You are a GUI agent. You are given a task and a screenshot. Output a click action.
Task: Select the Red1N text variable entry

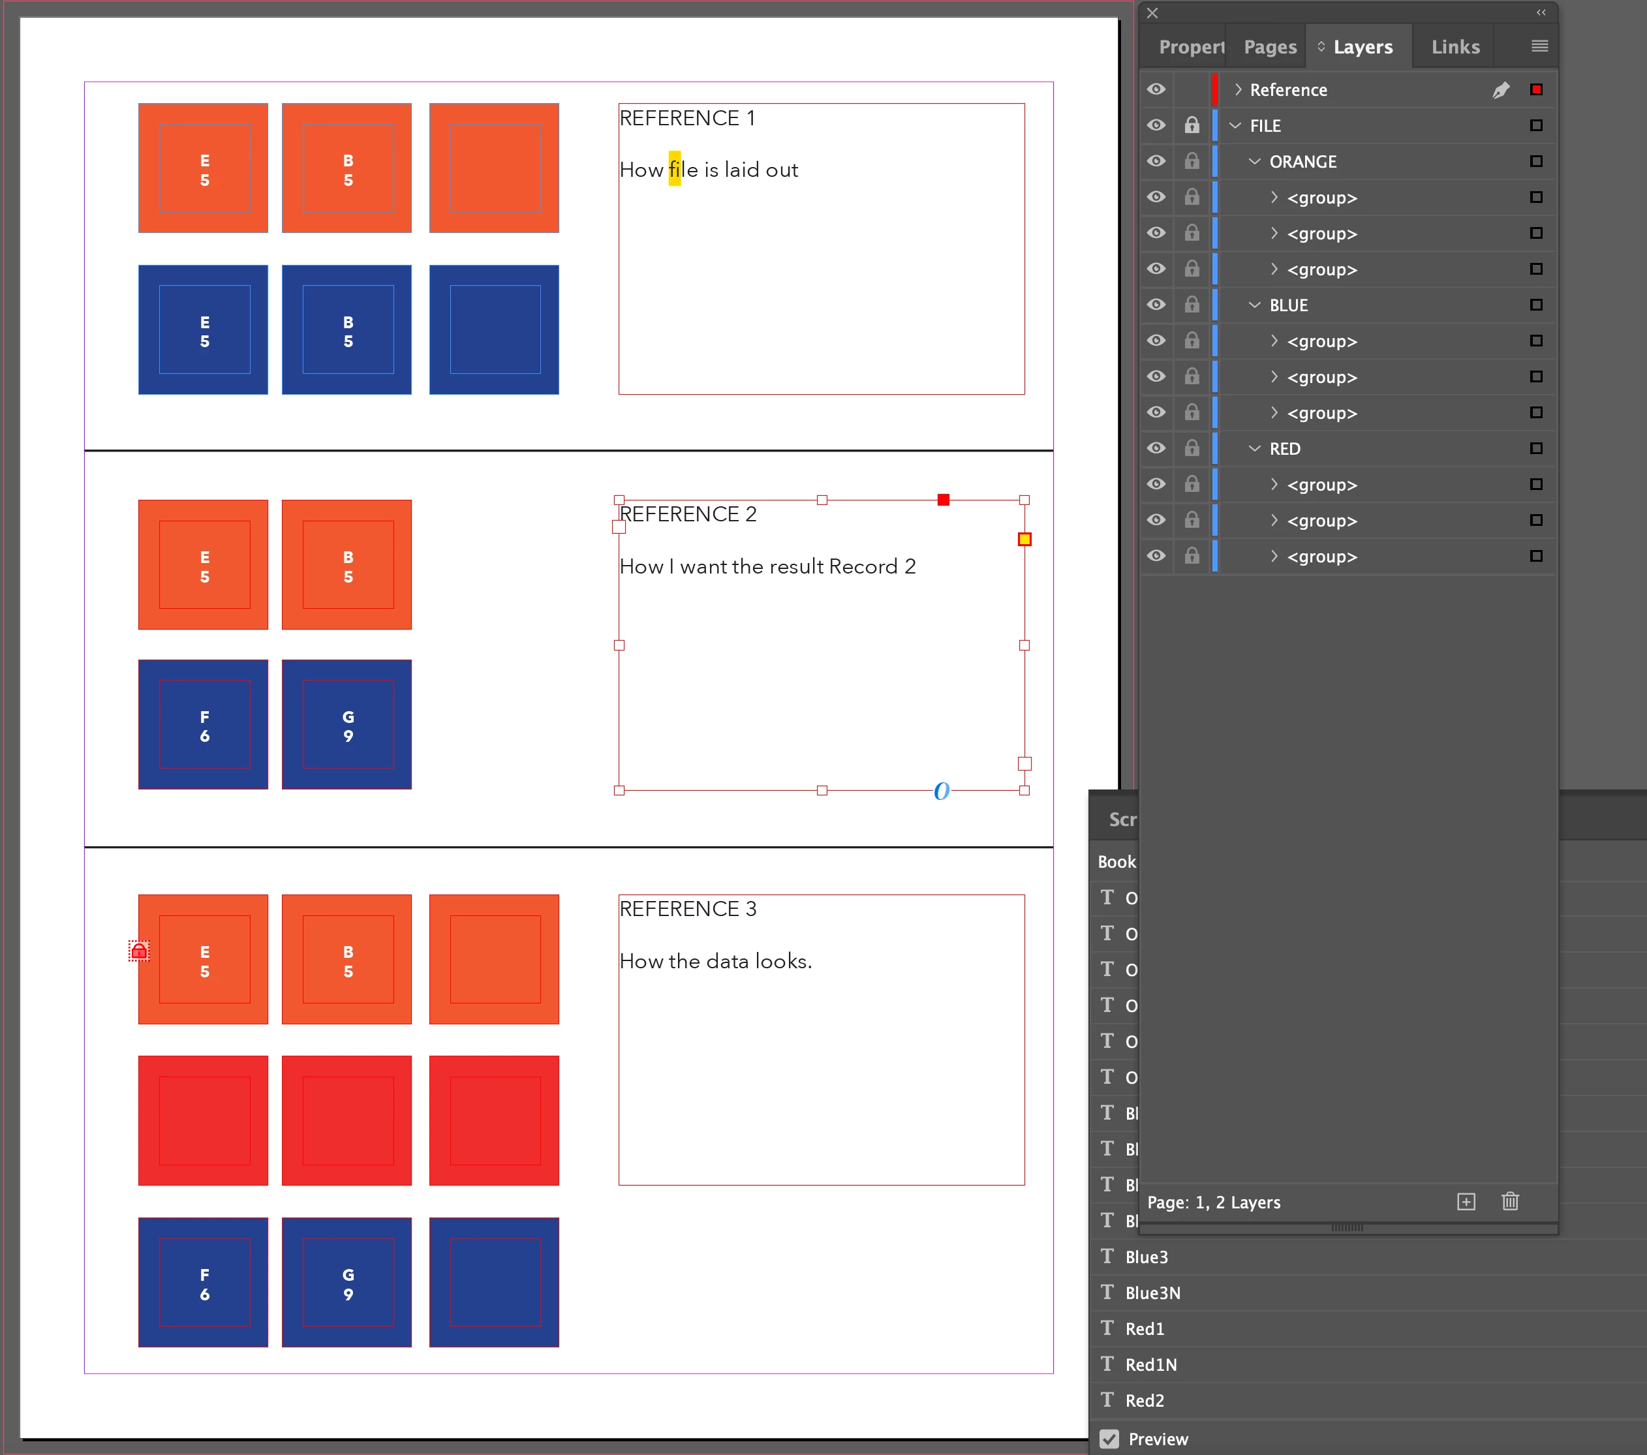click(x=1150, y=1365)
